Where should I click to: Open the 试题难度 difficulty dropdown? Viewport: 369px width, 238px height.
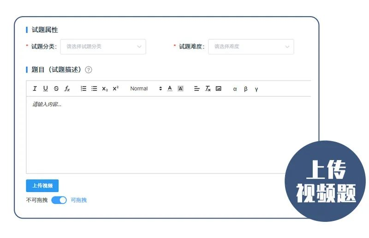[x=251, y=47]
